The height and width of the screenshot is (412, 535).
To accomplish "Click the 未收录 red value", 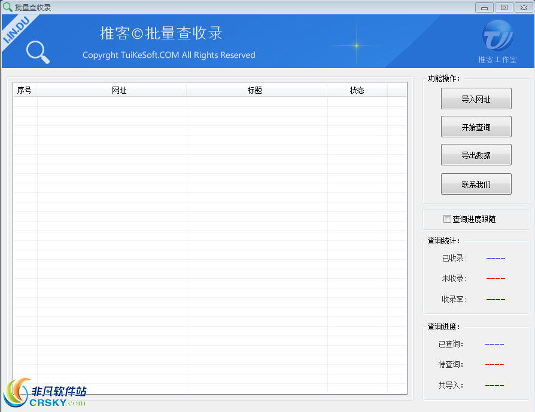I will pos(496,278).
